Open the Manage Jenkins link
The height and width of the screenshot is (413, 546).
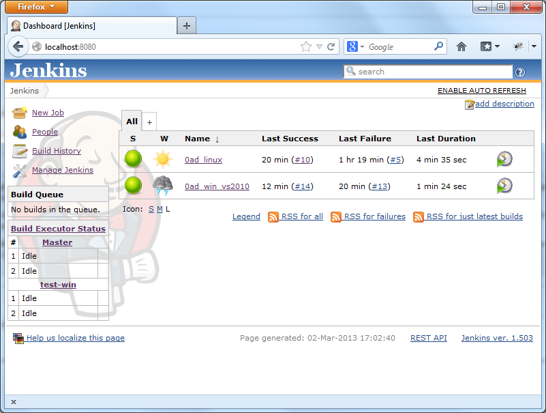click(x=63, y=170)
